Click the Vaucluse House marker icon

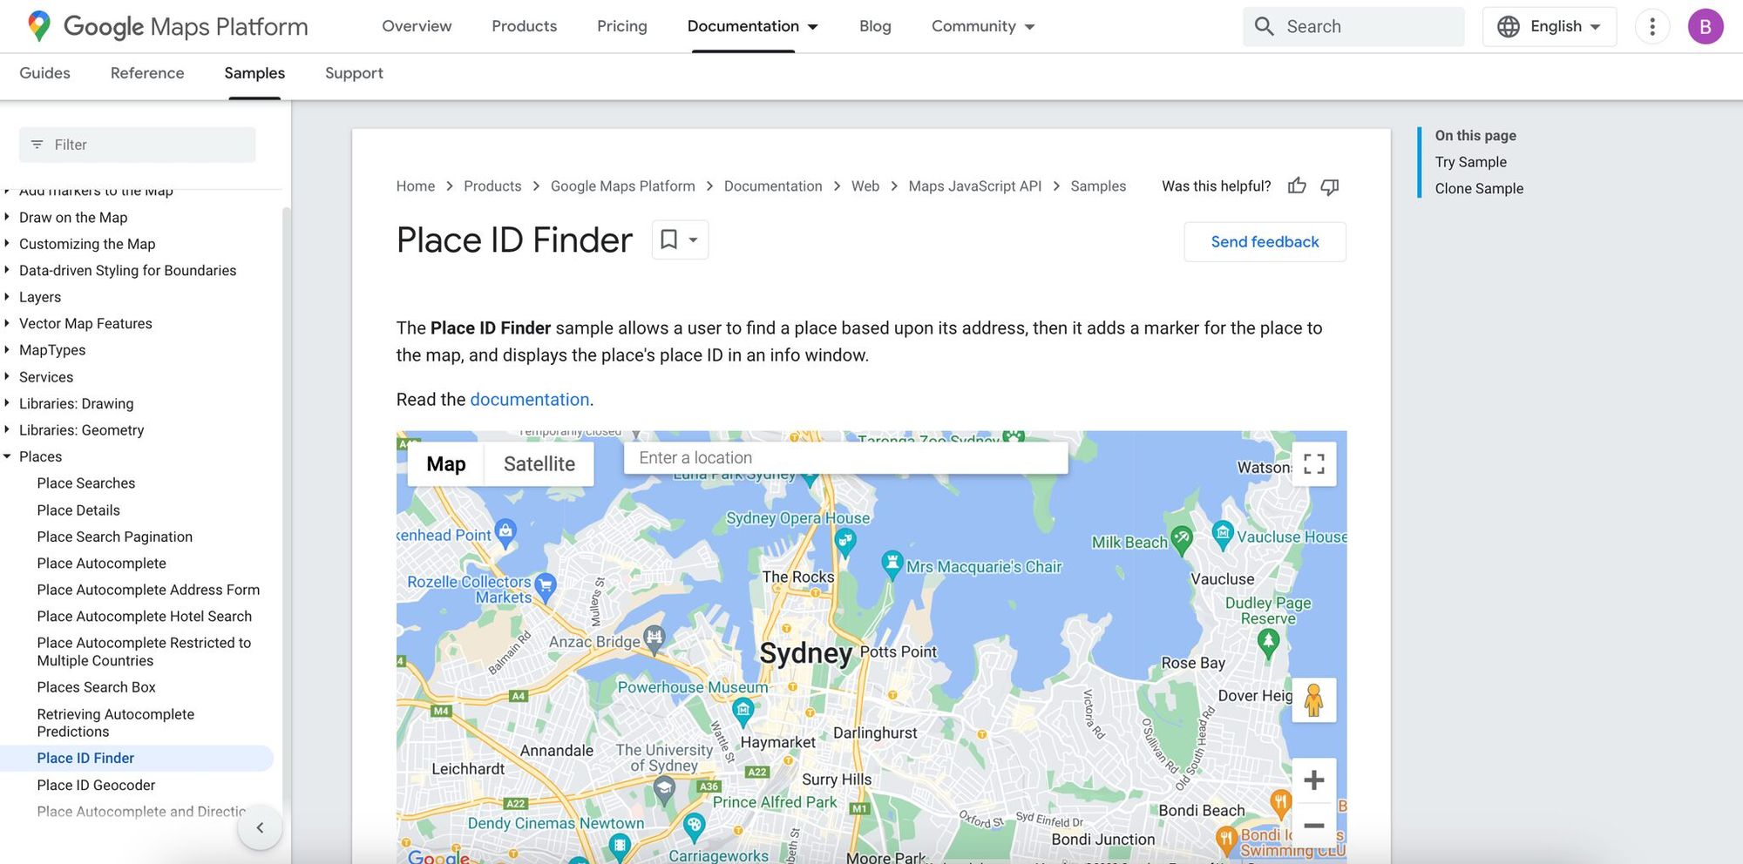(1223, 534)
